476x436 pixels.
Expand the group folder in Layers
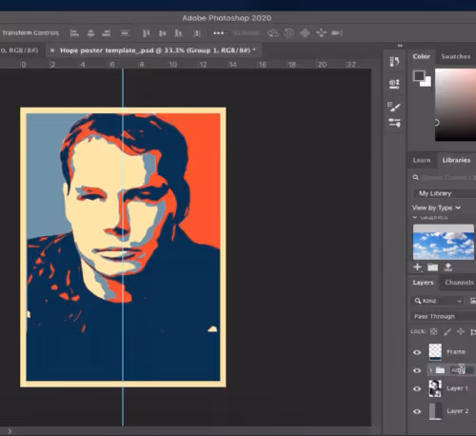click(430, 370)
